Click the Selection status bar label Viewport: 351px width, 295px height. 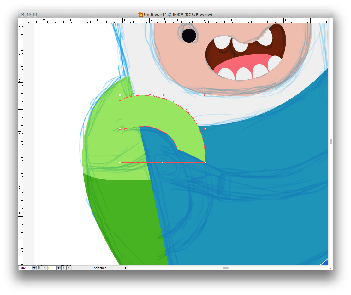coord(100,268)
